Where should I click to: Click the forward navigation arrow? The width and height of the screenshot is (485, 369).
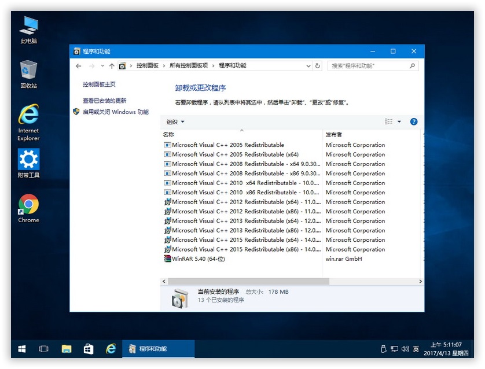91,66
